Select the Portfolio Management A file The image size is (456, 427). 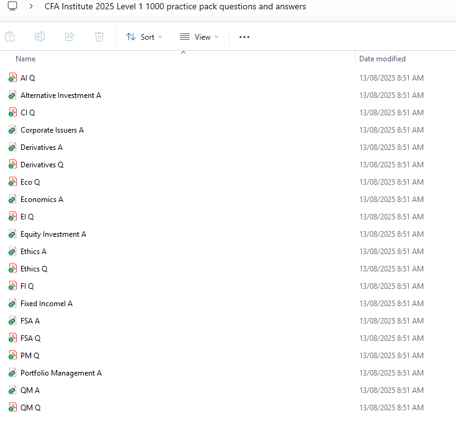(x=61, y=373)
